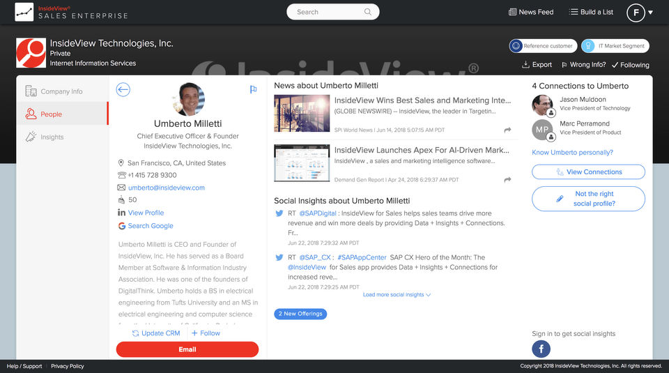Open the Build a List menu
The width and height of the screenshot is (669, 373).
tap(591, 12)
